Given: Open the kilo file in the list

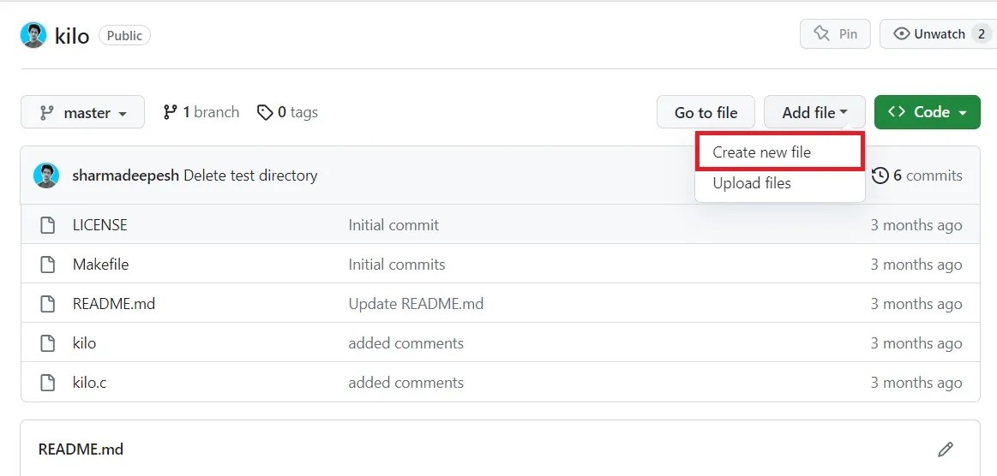Looking at the screenshot, I should pos(85,343).
